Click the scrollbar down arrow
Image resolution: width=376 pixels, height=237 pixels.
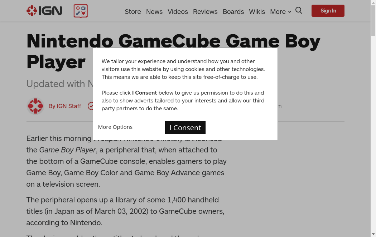tap(373, 234)
